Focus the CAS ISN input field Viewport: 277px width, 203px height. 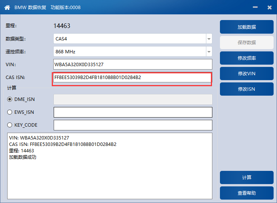click(133, 77)
